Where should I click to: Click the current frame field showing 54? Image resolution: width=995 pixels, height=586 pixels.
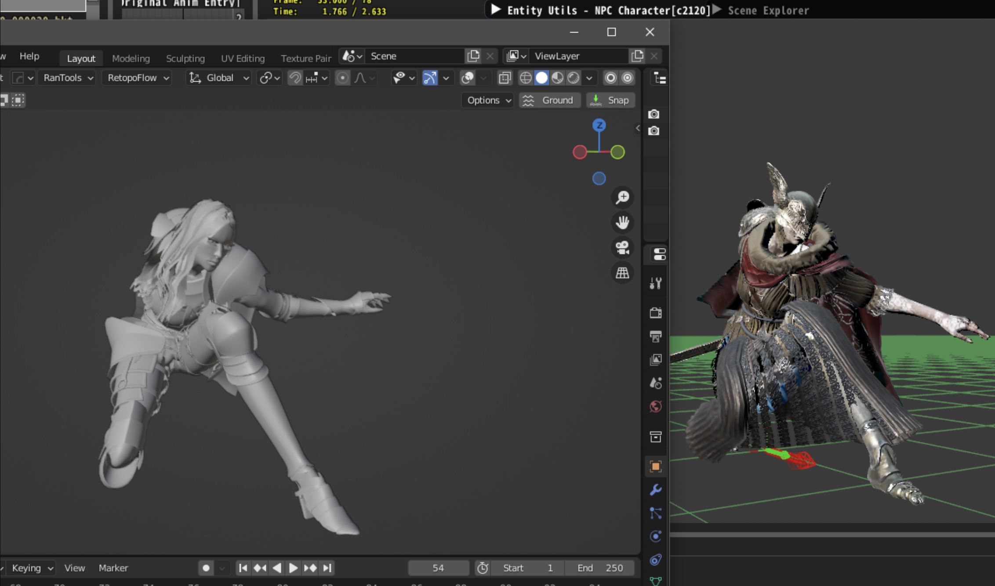point(438,568)
